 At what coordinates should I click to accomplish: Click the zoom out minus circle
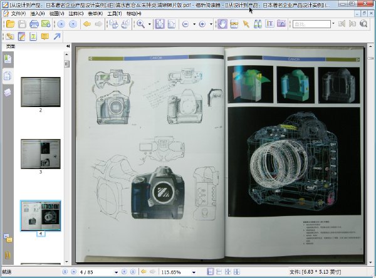185,24
